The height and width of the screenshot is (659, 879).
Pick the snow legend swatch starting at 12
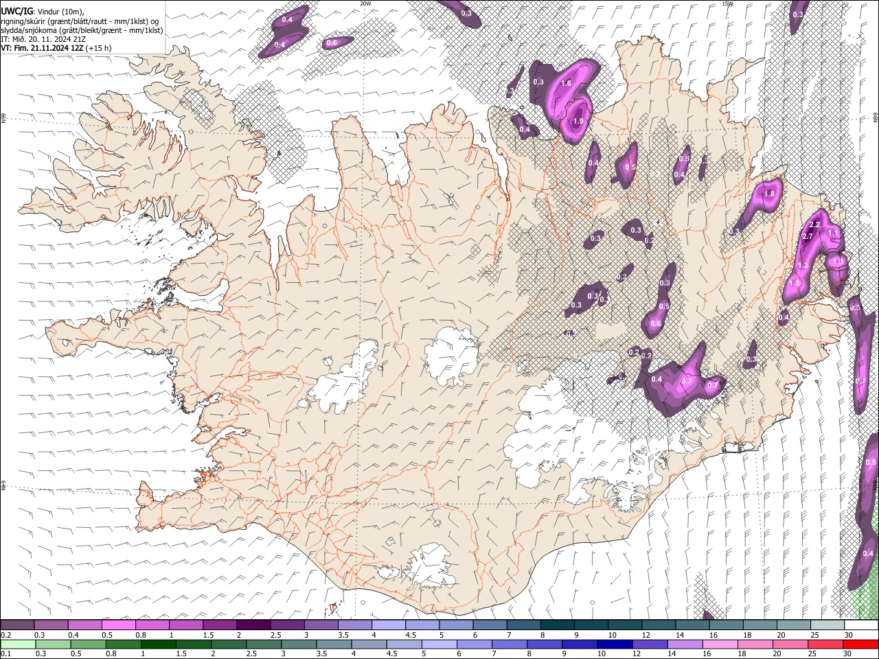(657, 625)
